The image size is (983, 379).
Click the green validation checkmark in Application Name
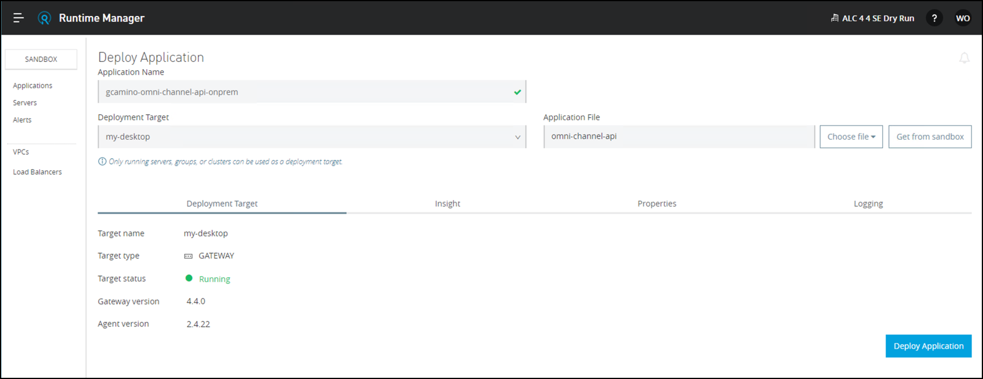(517, 92)
